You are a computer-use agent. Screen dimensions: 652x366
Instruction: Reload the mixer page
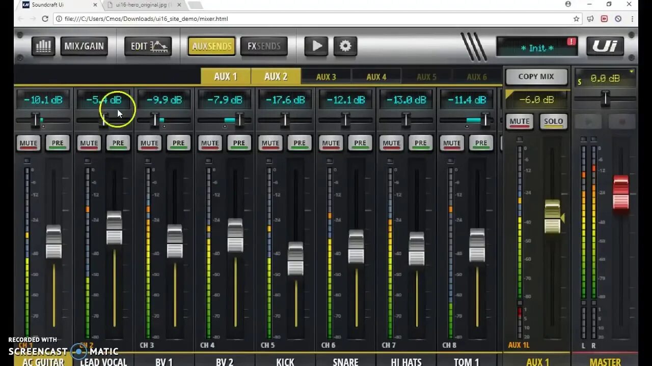(45, 19)
